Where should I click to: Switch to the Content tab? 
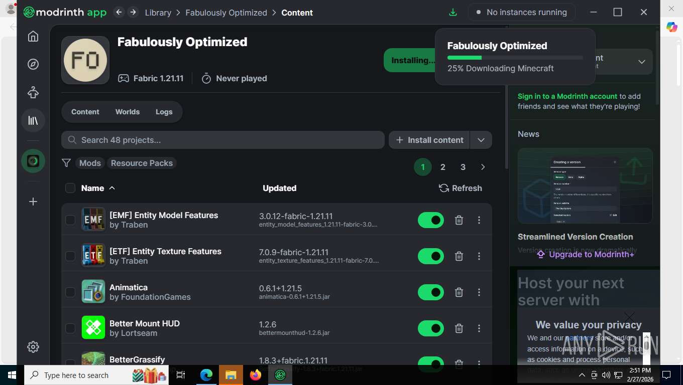[85, 112]
